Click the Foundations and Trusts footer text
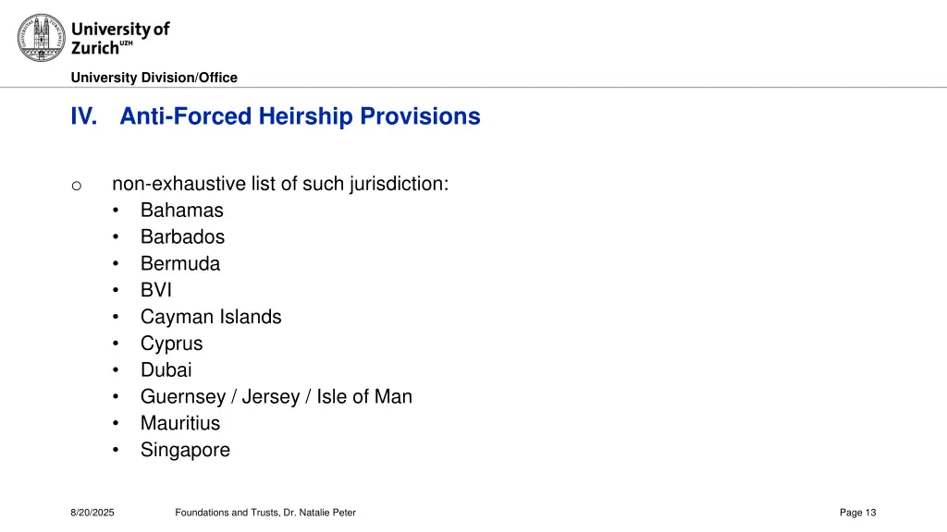This screenshot has width=947, height=532. (265, 512)
